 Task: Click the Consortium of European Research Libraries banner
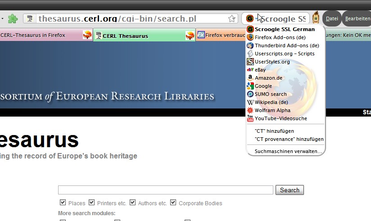(107, 96)
